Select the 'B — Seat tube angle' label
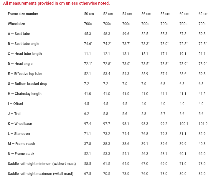The width and height of the screenshot is (216, 179). click(24, 44)
